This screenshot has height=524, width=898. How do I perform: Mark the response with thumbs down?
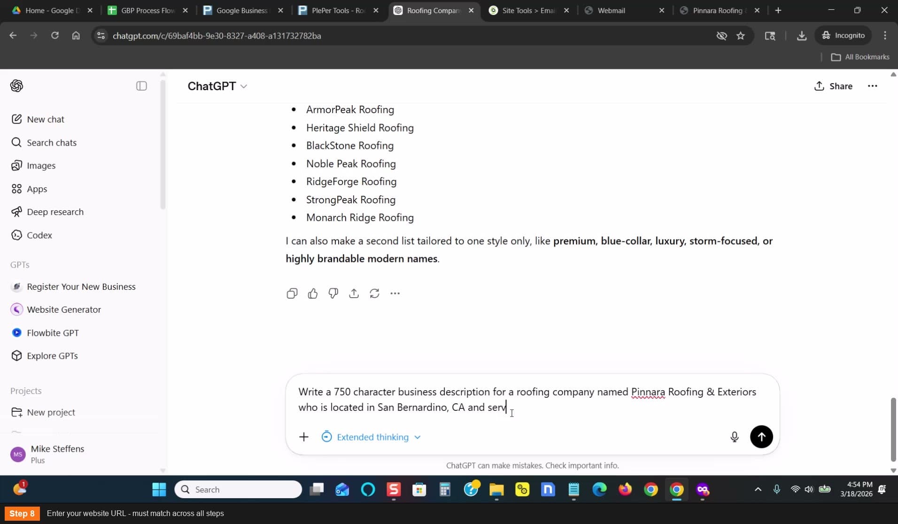pos(333,293)
